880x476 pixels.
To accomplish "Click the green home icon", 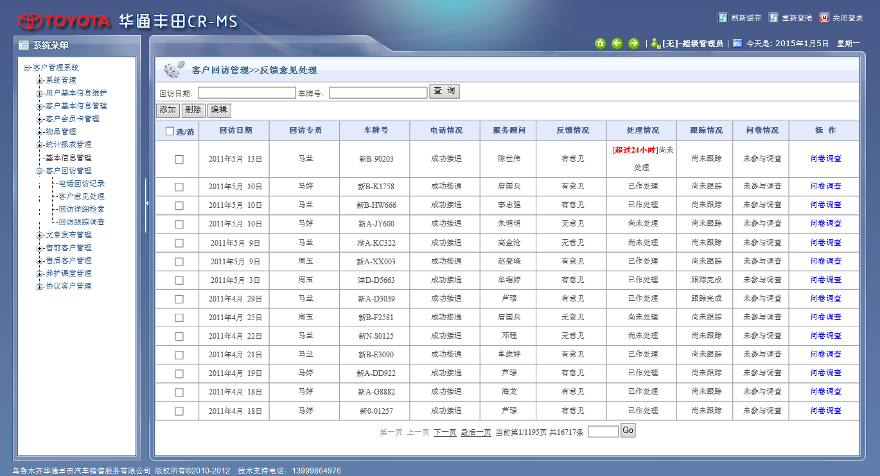I will pos(600,44).
